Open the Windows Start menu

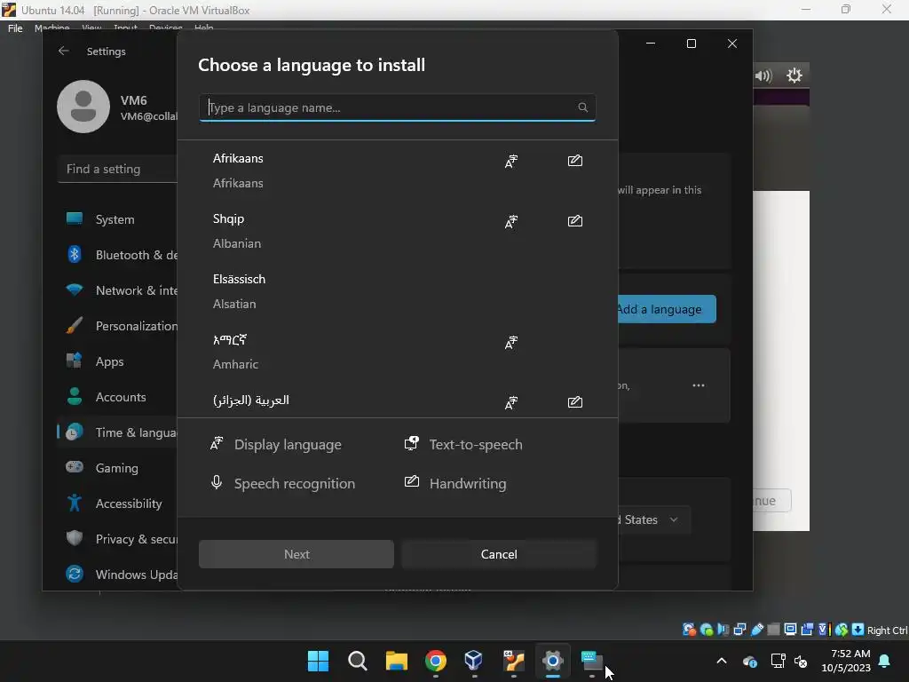[x=318, y=661]
